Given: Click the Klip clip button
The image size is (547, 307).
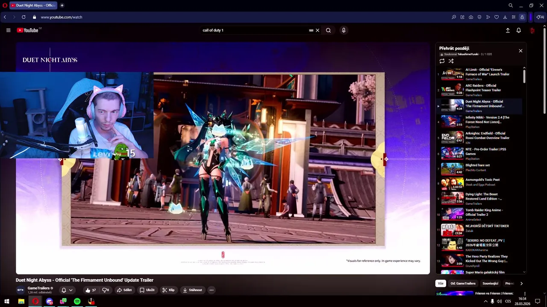Looking at the screenshot, I should point(168,290).
